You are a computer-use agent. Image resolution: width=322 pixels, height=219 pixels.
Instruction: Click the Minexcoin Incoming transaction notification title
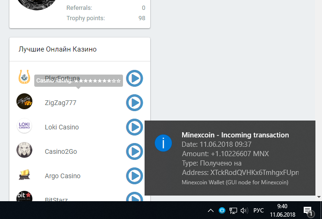tap(235, 135)
